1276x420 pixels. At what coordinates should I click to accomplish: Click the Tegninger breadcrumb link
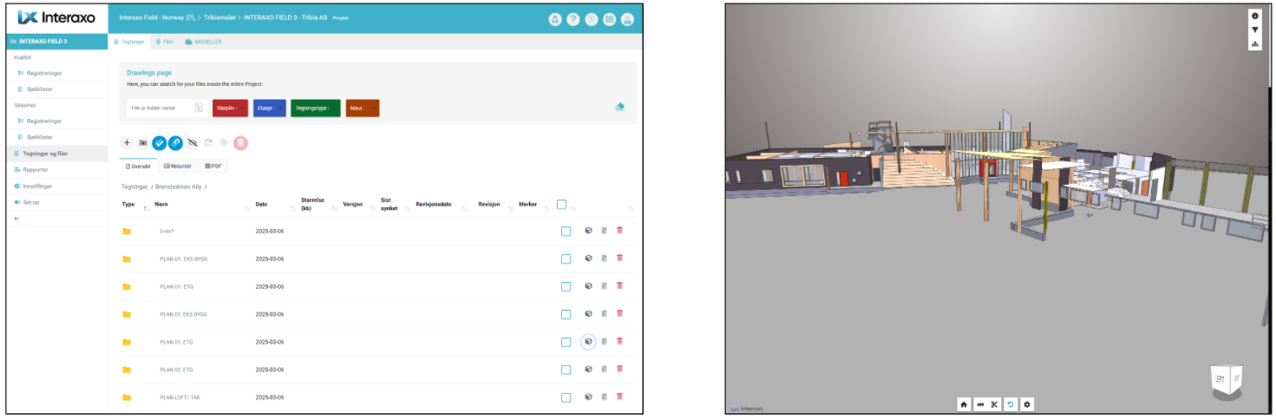(x=134, y=187)
